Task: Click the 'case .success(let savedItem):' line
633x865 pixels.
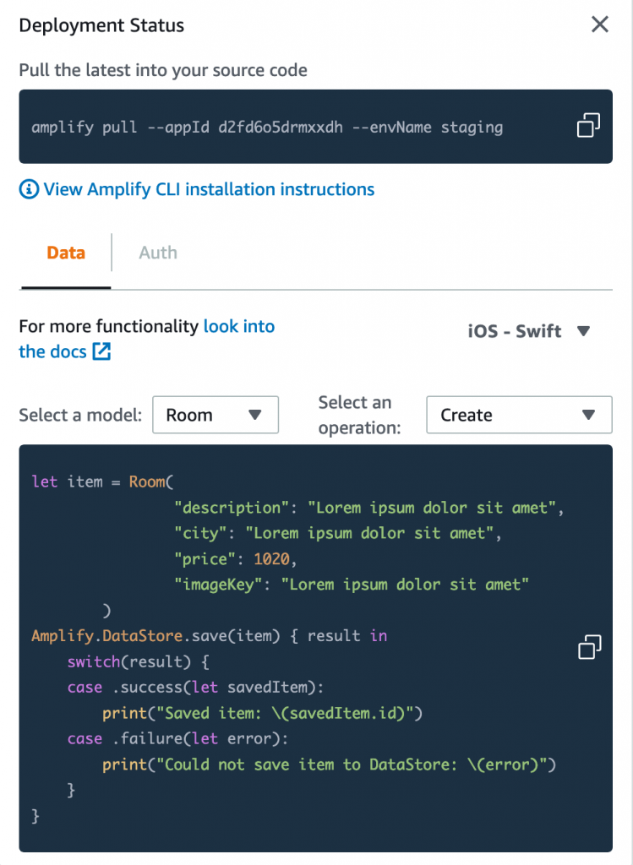Action: tap(195, 688)
